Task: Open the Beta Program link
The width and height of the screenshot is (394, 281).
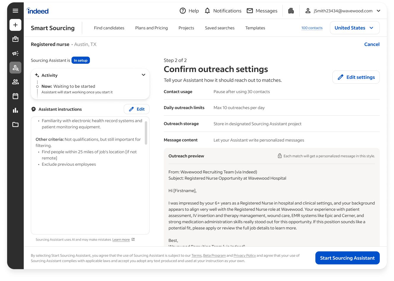Action: [x=214, y=256]
